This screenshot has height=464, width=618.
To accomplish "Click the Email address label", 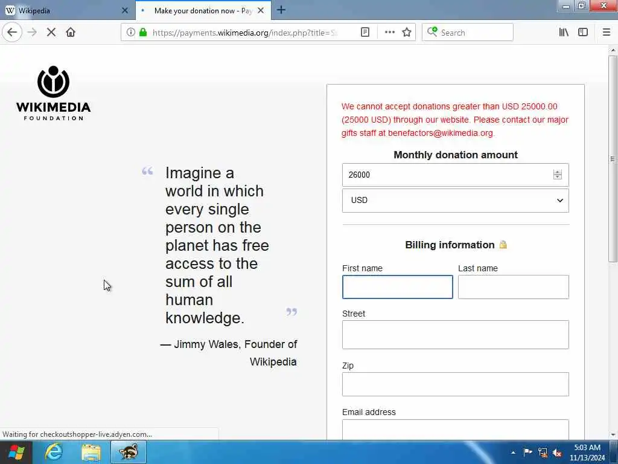I will (x=369, y=412).
